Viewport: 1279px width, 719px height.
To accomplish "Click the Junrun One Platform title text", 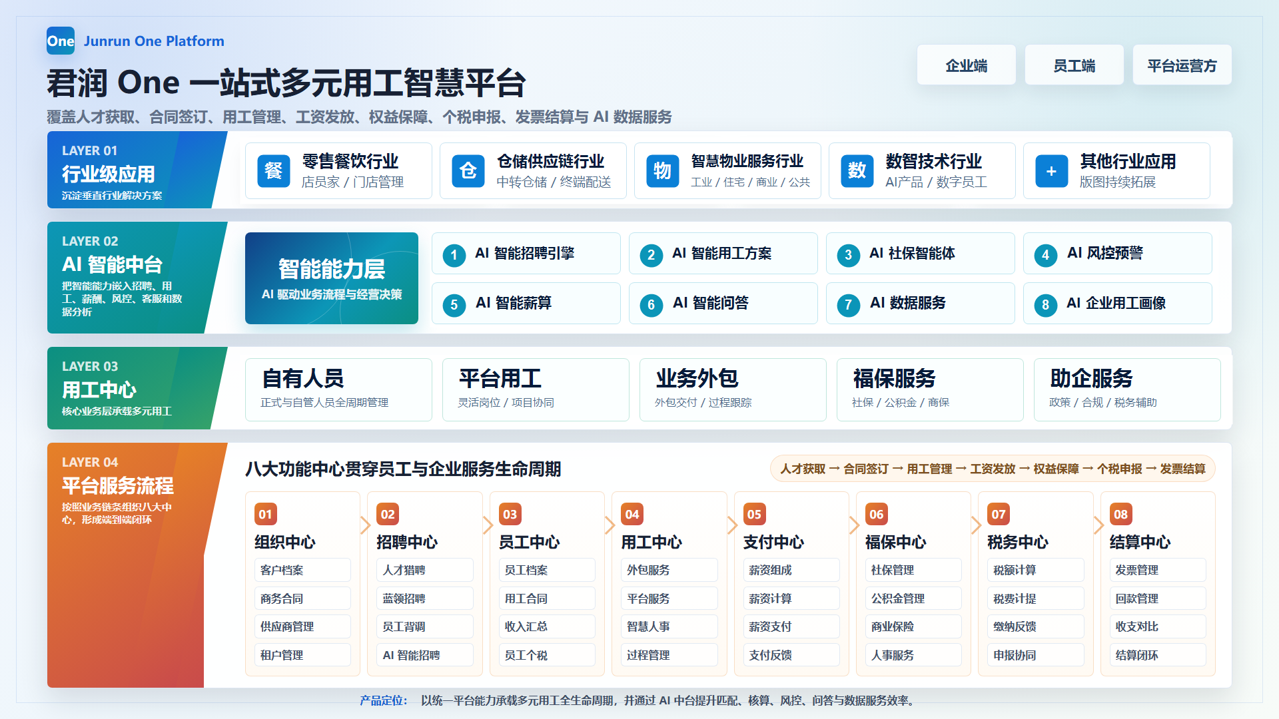I will coord(154,41).
